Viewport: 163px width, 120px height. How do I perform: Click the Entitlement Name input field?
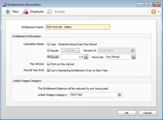[78, 27]
